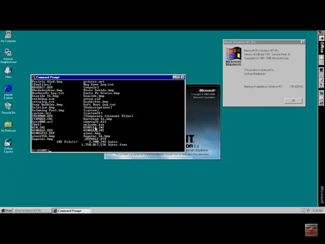Click 'Joshua Malabanan' licensee name in About dialog

[x=255, y=74]
